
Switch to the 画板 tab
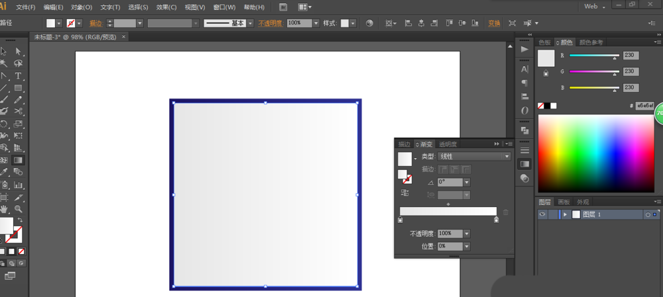564,202
